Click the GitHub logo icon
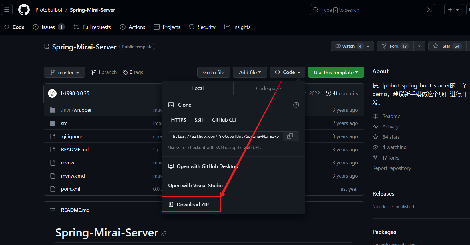Viewport: 470px width, 245px height. 24,10
